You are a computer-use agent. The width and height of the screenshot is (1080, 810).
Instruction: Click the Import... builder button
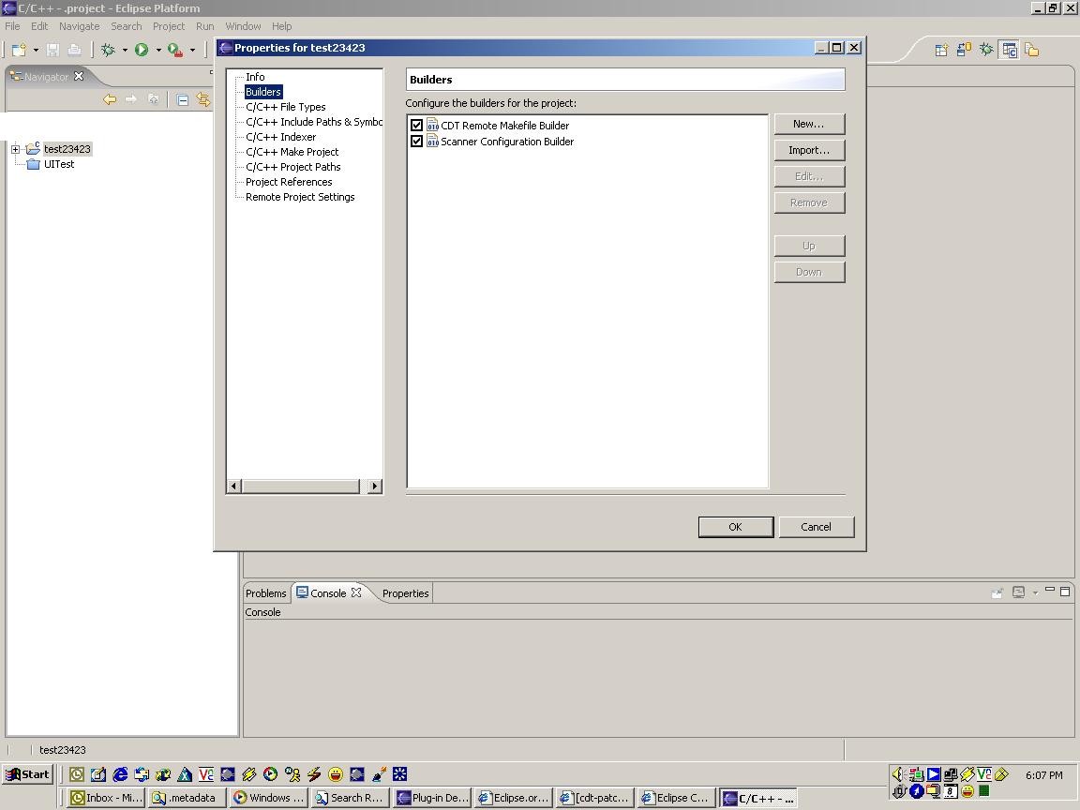coord(809,150)
